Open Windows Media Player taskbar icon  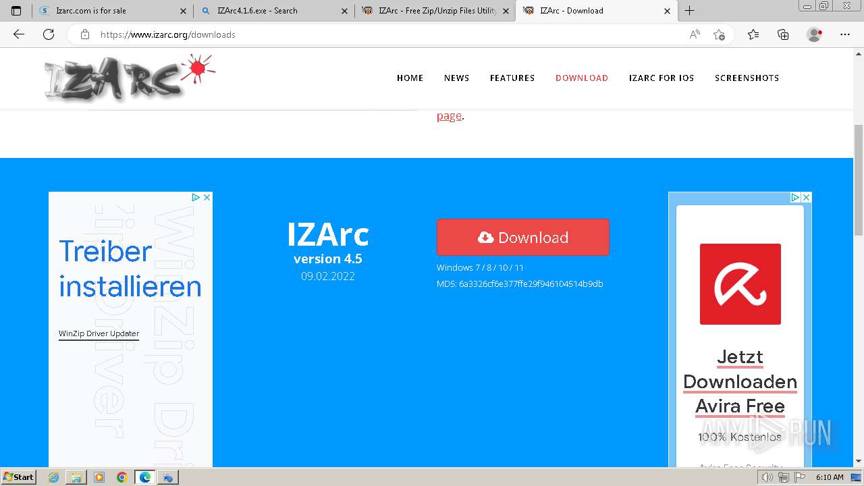99,477
